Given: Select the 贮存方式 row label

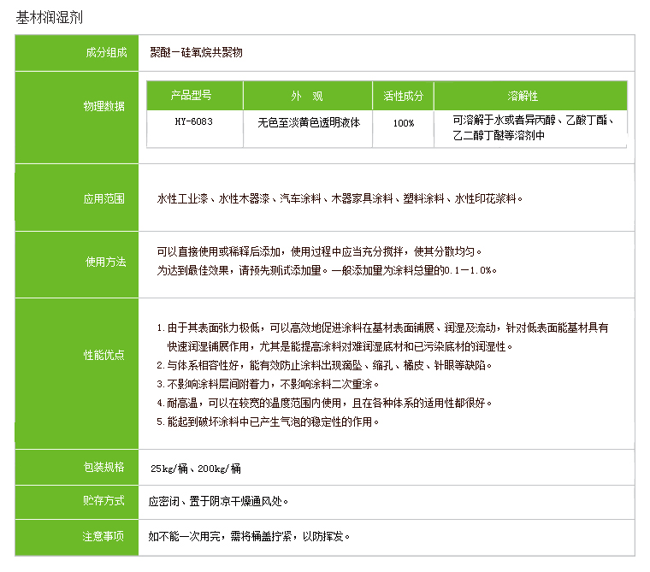Looking at the screenshot, I should 104,501.
